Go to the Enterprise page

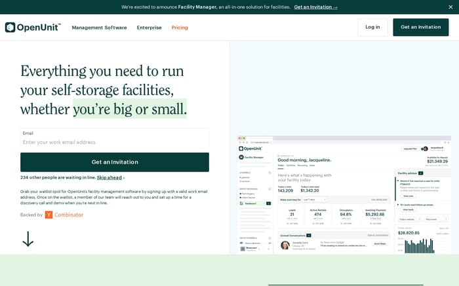click(x=149, y=27)
